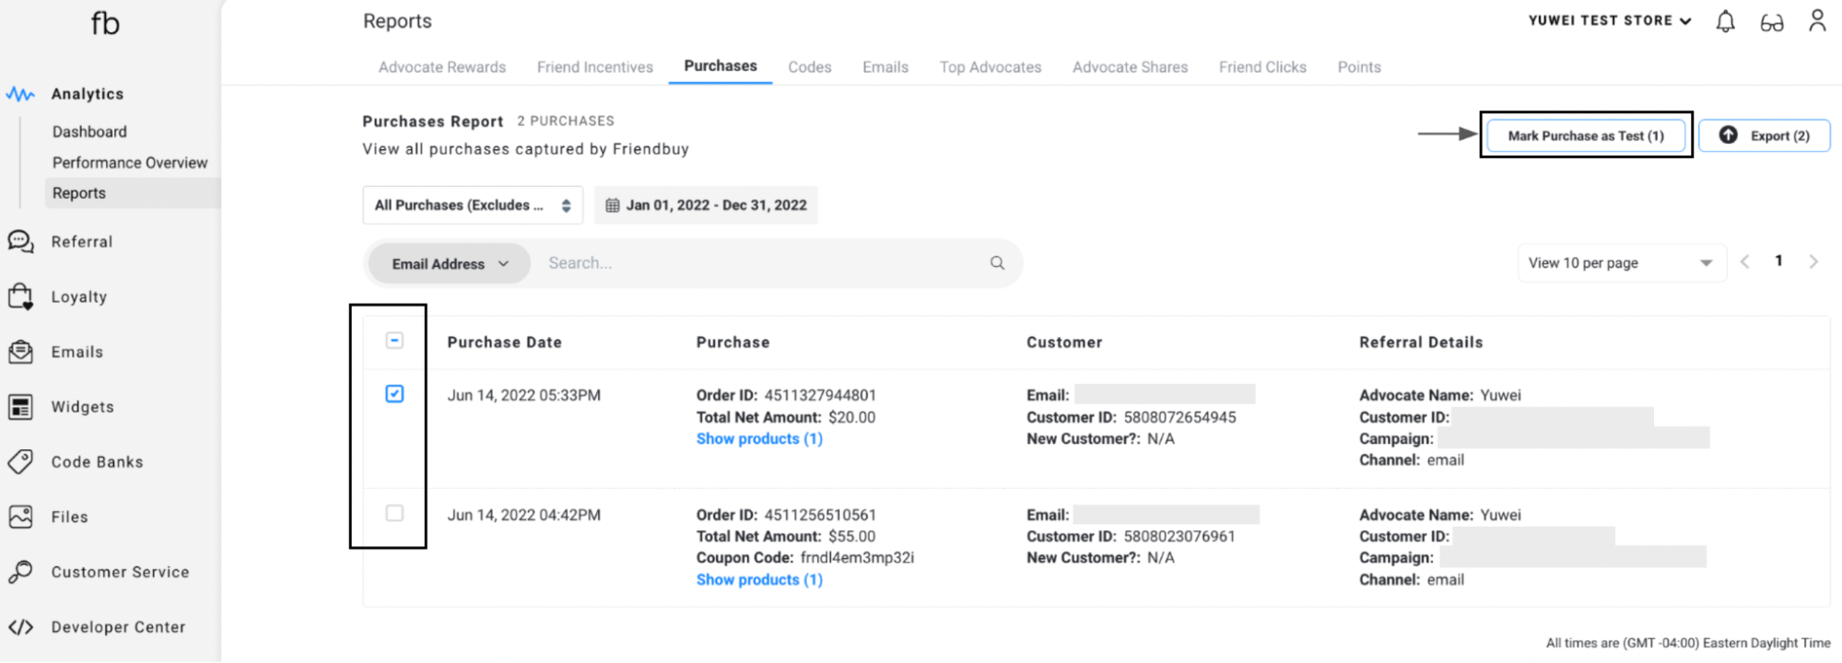This screenshot has height=663, width=1842.
Task: Switch to the Friend Clicks tab
Action: pyautogui.click(x=1262, y=67)
